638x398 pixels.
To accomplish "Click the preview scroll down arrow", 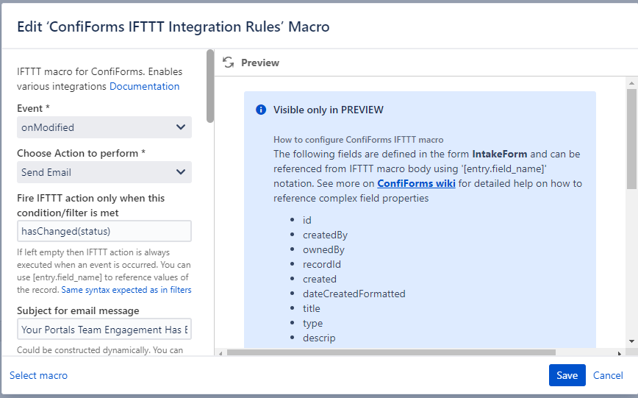I will [631, 341].
